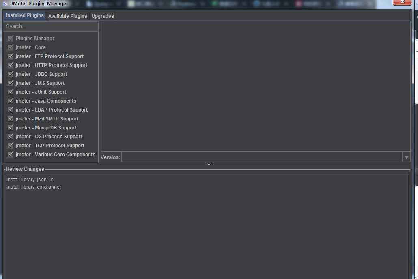Click 'Install library: cmdrunner' line
This screenshot has height=279, width=418.
(x=34, y=187)
